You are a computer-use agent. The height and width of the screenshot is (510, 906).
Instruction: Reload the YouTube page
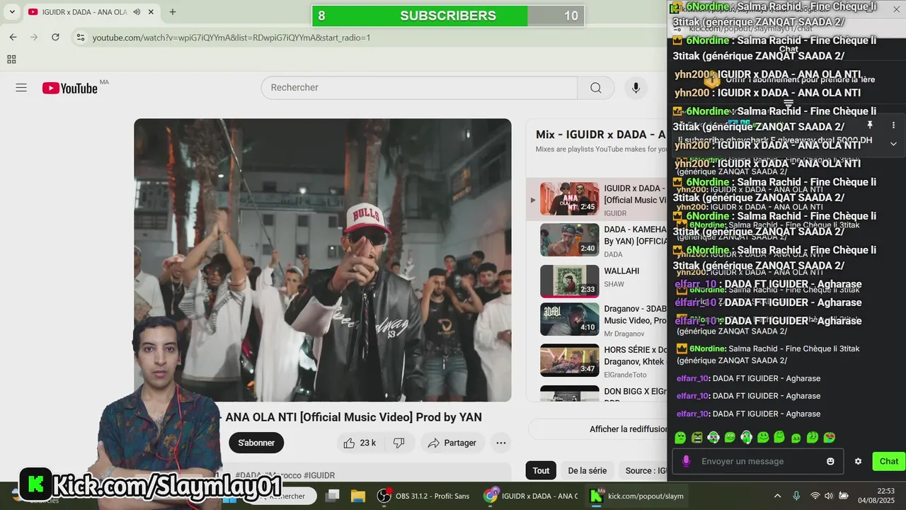[55, 38]
